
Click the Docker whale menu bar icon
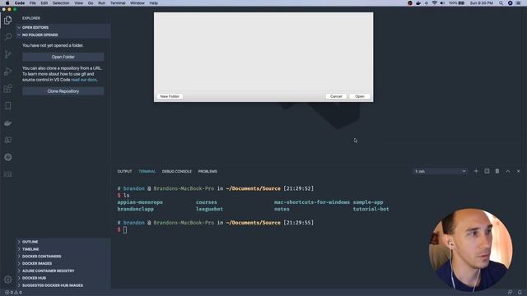click(x=418, y=3)
